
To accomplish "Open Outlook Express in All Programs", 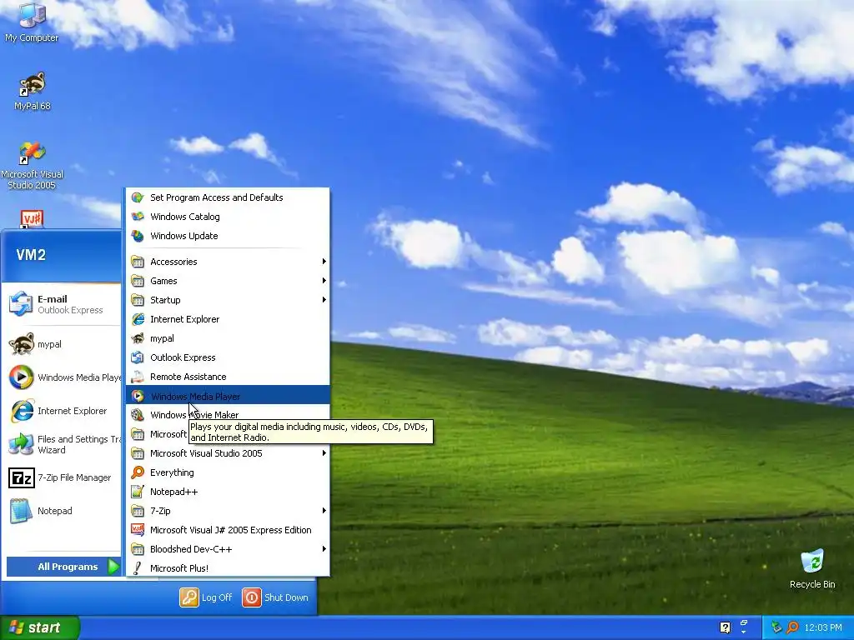I will coord(228,357).
